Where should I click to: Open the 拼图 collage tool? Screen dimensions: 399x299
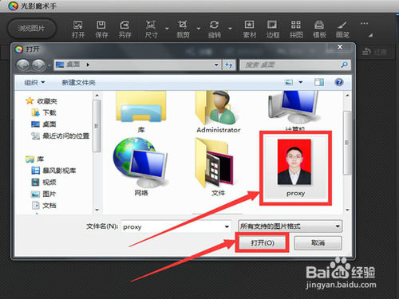[296, 30]
